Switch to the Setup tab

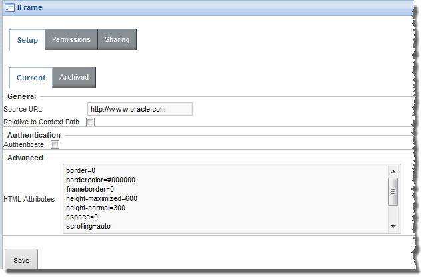tap(27, 40)
